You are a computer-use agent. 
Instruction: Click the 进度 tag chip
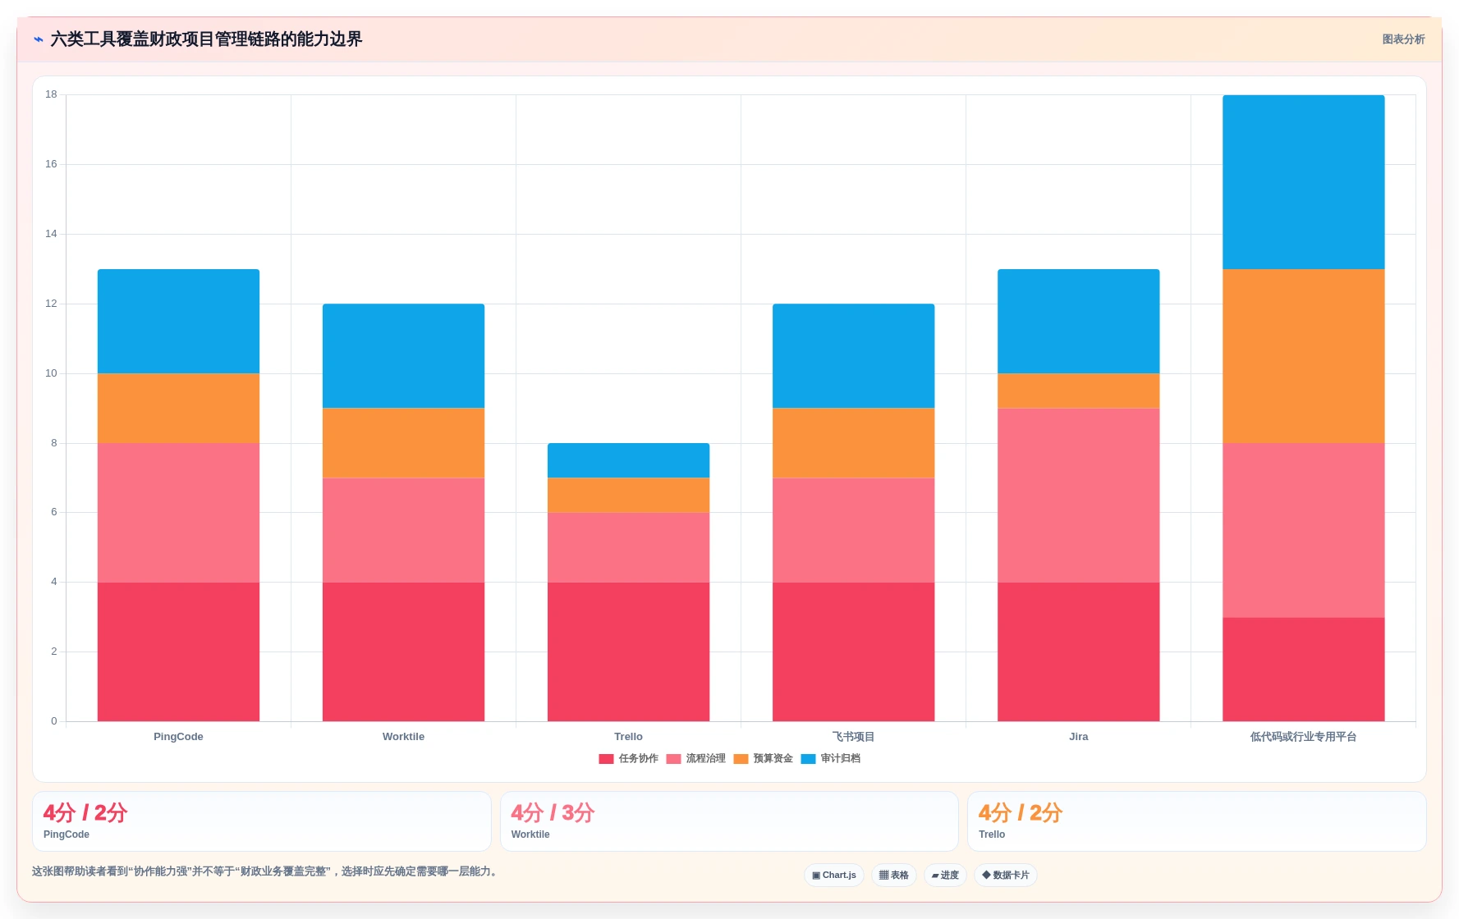pos(945,876)
